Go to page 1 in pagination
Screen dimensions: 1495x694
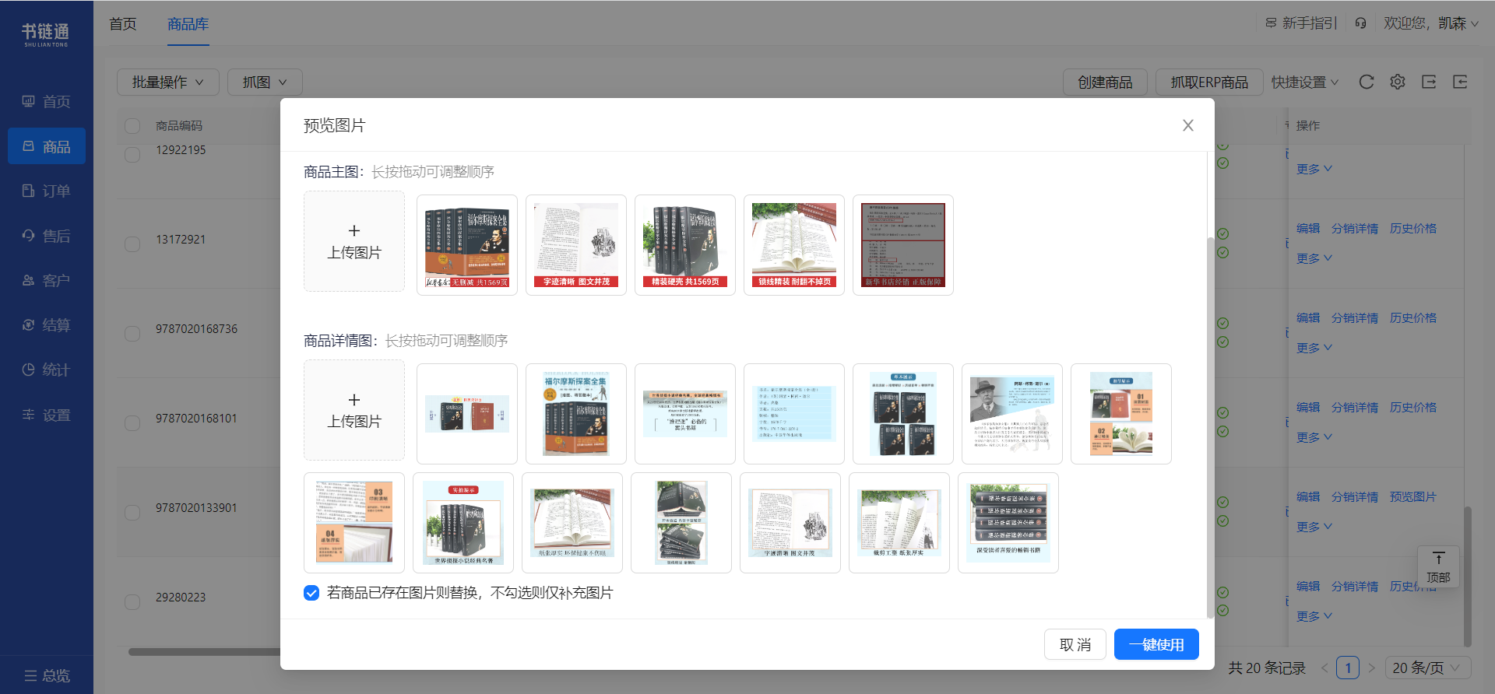point(1348,668)
